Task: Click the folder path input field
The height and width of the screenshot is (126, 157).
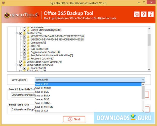Action: 23,95
